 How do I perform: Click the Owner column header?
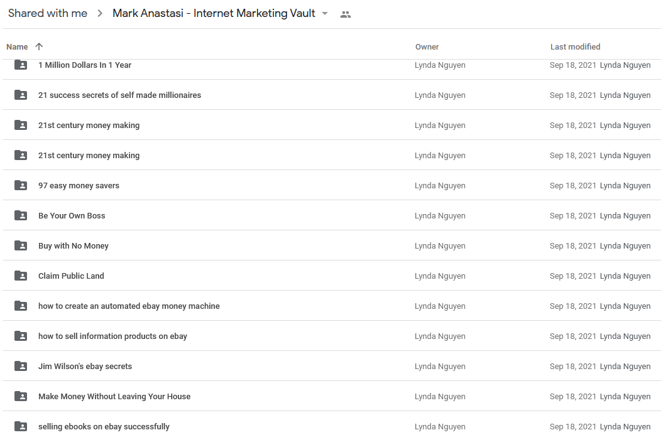tap(427, 46)
